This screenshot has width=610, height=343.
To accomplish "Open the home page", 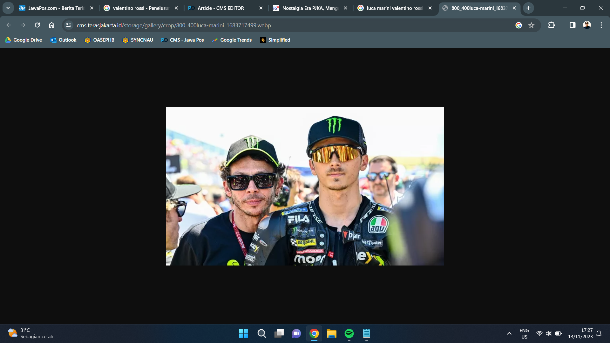I will 51,25.
